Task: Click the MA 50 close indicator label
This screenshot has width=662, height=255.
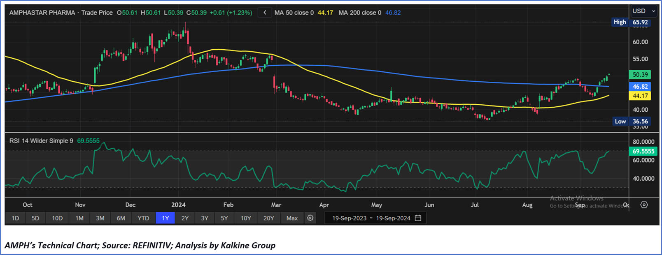Action: pos(294,13)
